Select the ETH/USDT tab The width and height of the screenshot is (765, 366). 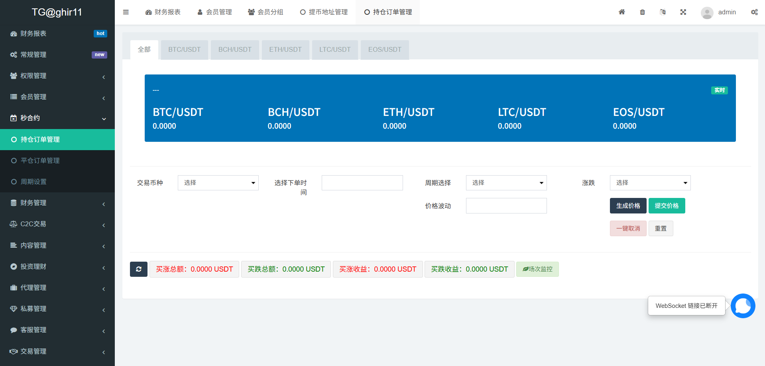click(285, 50)
